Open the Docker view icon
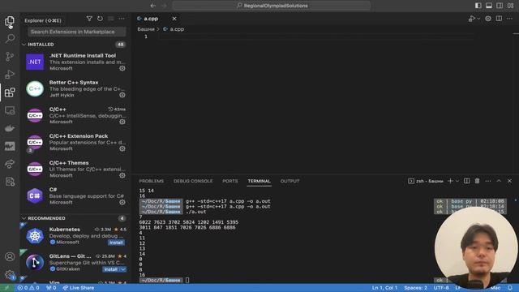519x292 pixels. click(10, 128)
